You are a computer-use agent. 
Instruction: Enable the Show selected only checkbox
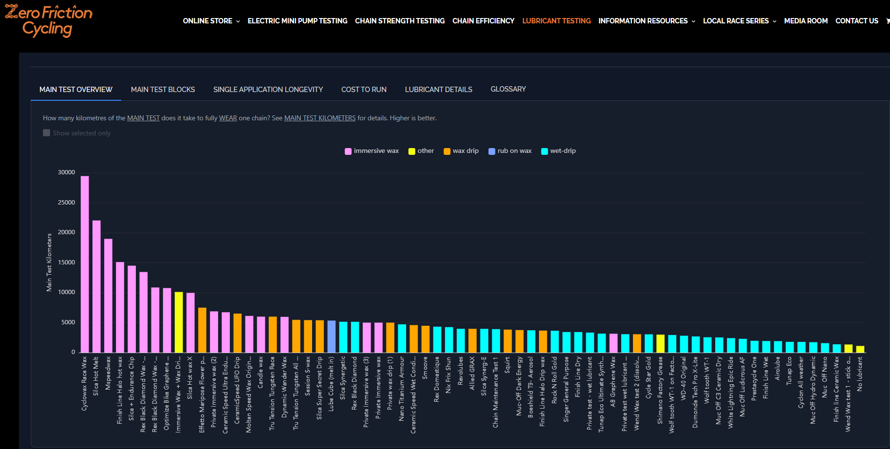[x=47, y=133]
